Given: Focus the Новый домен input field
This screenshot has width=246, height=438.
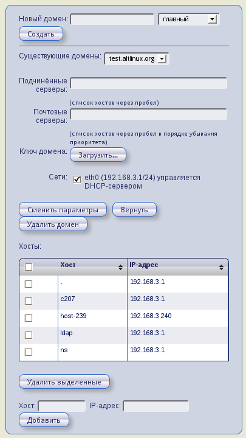Looking at the screenshot, I should [112, 19].
